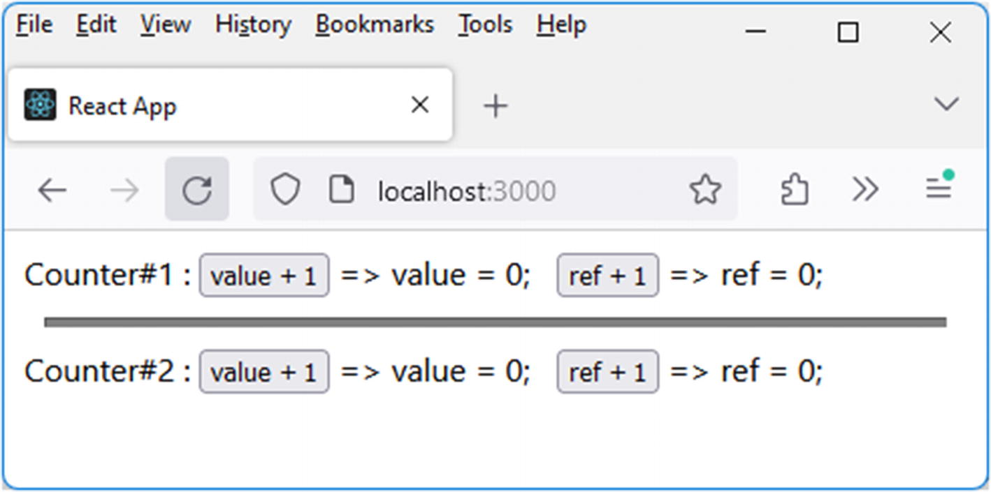Click Counter#1 "value + 1" button

click(x=264, y=276)
